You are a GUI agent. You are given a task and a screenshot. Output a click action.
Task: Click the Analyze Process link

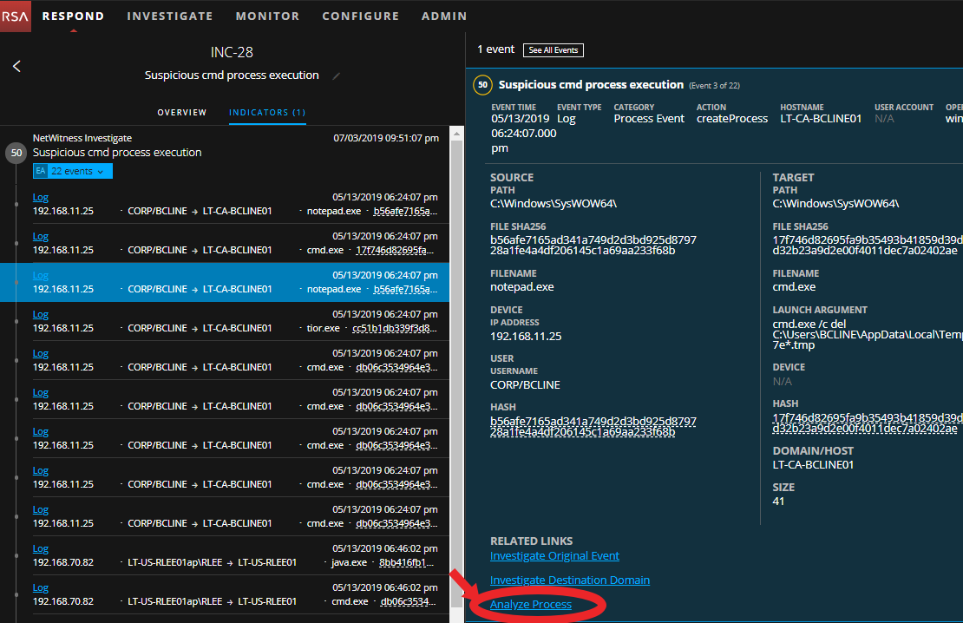coord(530,605)
